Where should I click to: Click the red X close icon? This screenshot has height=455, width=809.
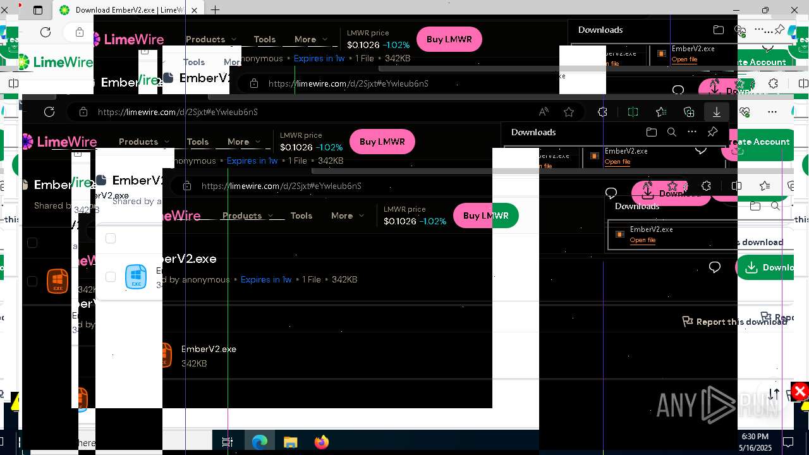point(800,392)
